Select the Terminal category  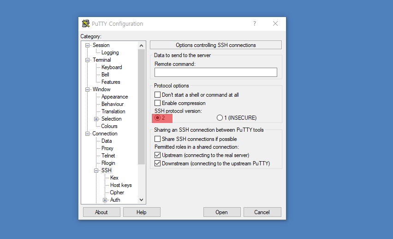click(102, 60)
